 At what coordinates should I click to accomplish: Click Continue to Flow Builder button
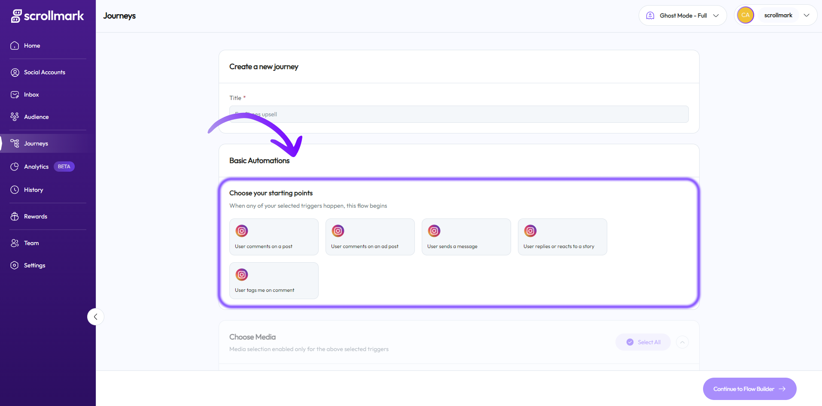point(749,389)
